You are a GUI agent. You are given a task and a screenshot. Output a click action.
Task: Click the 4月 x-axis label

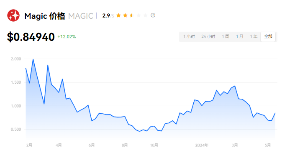tap(59, 145)
